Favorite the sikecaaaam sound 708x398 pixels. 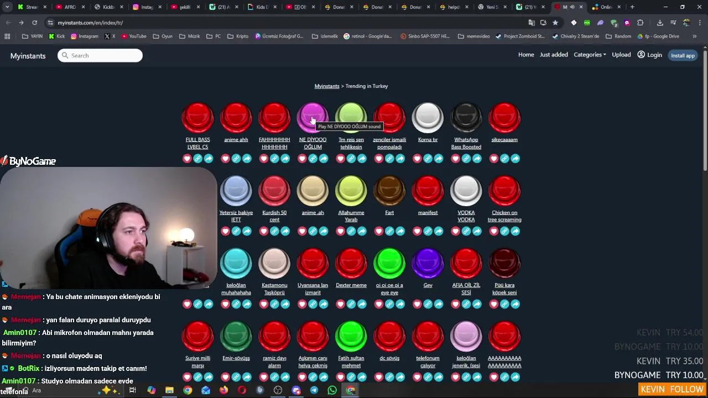[494, 159]
